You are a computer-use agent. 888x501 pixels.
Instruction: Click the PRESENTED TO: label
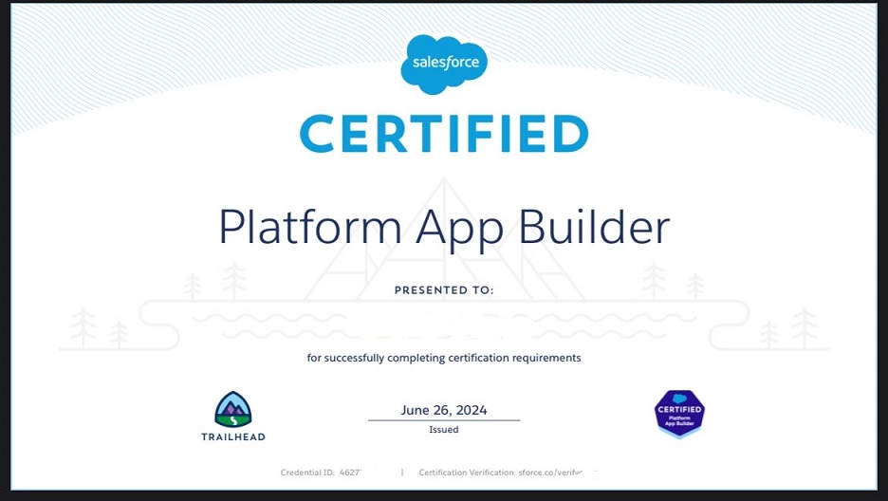coord(444,290)
